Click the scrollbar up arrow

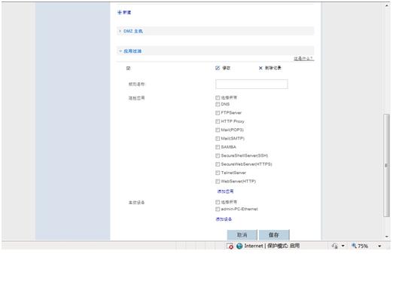click(387, 5)
